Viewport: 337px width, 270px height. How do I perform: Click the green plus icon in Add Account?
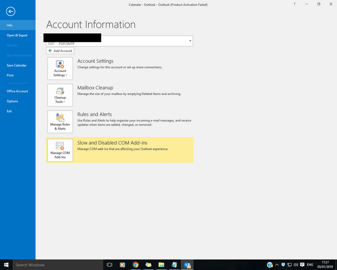pos(50,51)
